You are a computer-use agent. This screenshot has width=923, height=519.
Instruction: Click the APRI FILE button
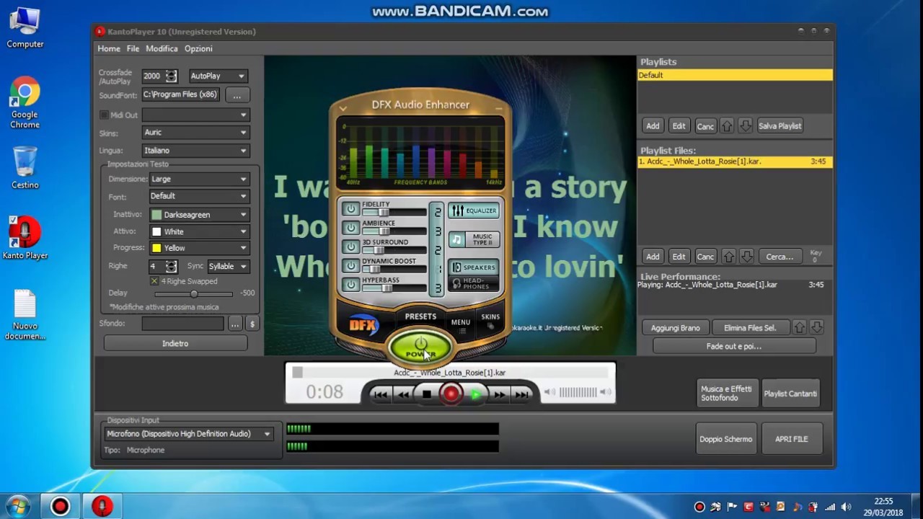tap(791, 439)
